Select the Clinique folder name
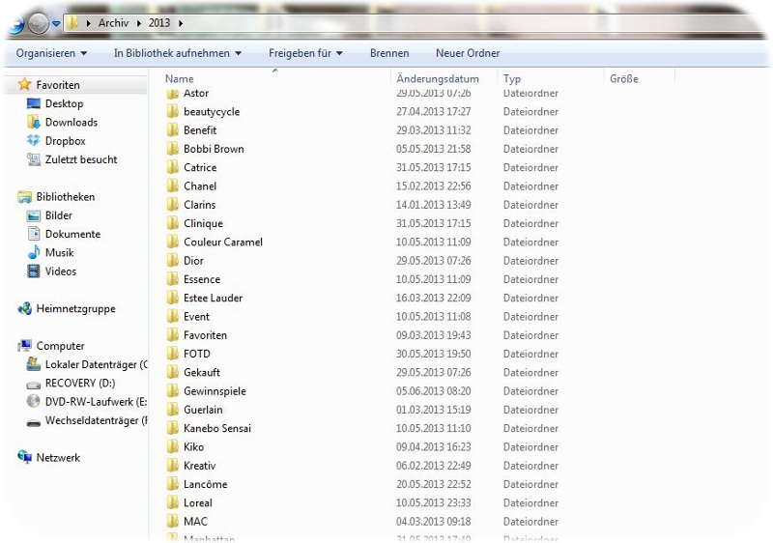Image resolution: width=773 pixels, height=543 pixels. click(x=203, y=224)
